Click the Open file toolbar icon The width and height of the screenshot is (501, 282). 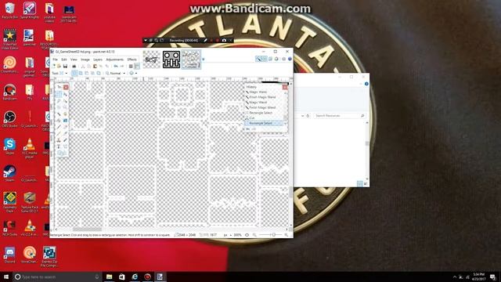coord(59,66)
